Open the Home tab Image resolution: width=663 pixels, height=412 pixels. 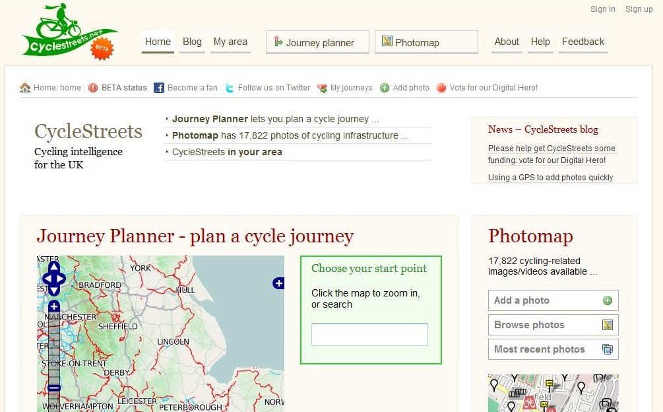pyautogui.click(x=158, y=42)
